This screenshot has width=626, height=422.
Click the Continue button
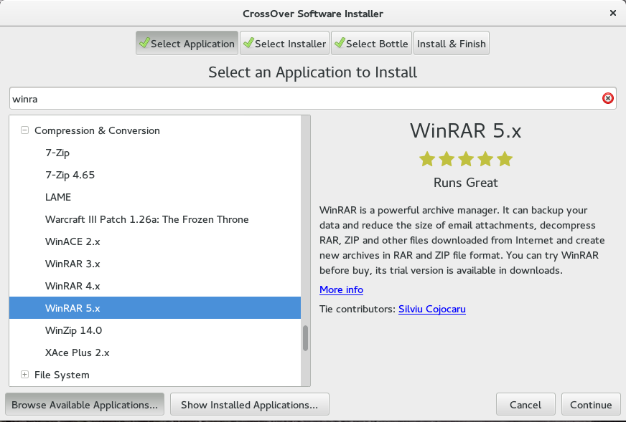pyautogui.click(x=591, y=405)
